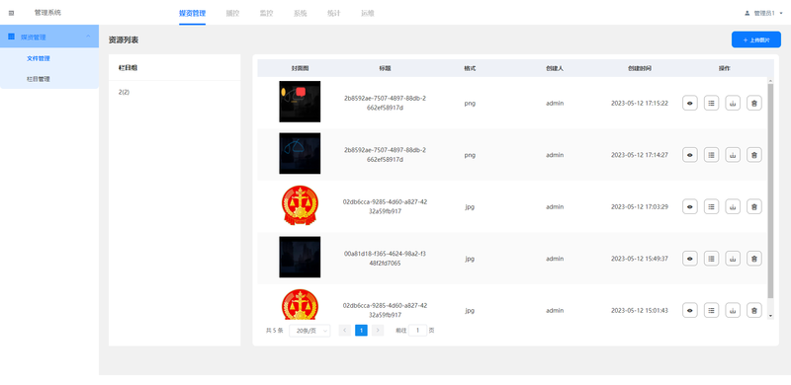Delete the file created at 15:49:37
Viewport: 791px width, 385px height.
coord(753,259)
